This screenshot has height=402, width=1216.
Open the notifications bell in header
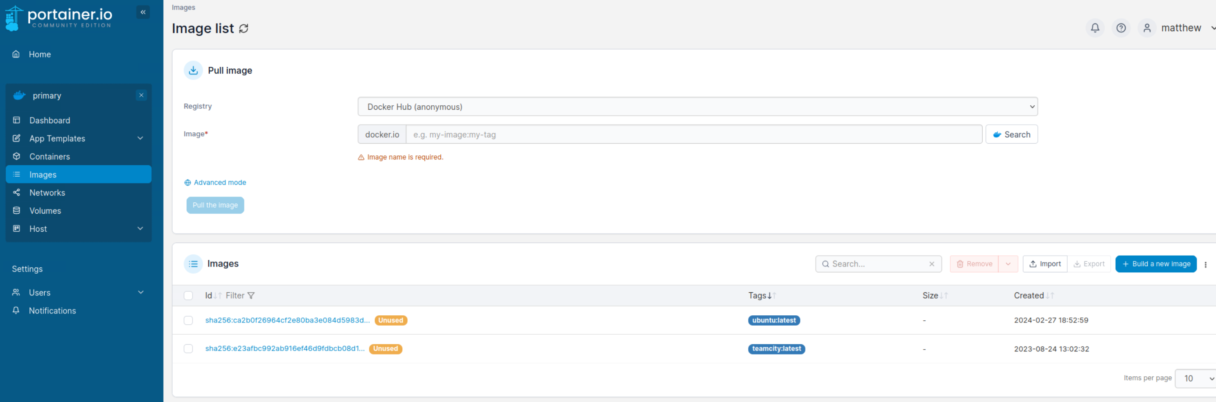(1095, 28)
